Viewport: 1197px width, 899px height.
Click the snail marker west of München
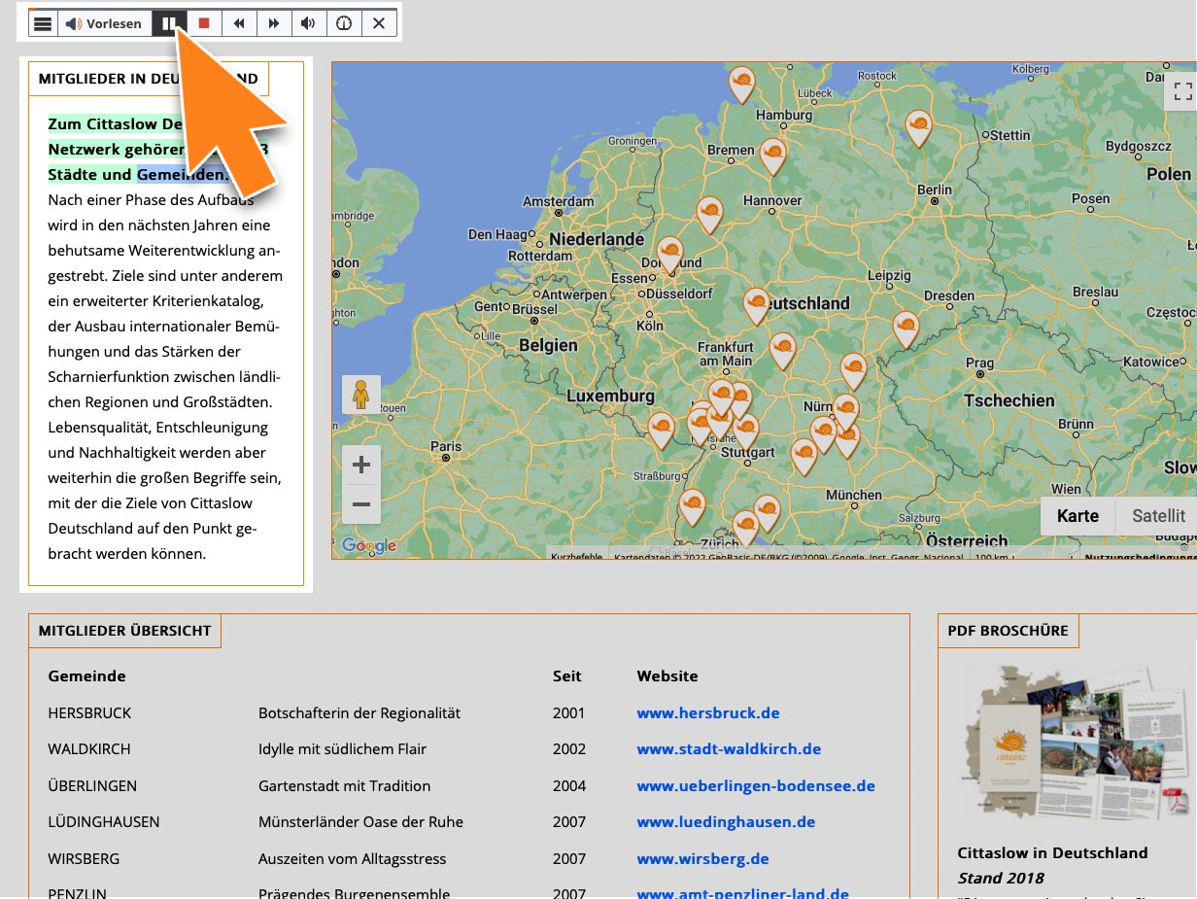click(804, 456)
